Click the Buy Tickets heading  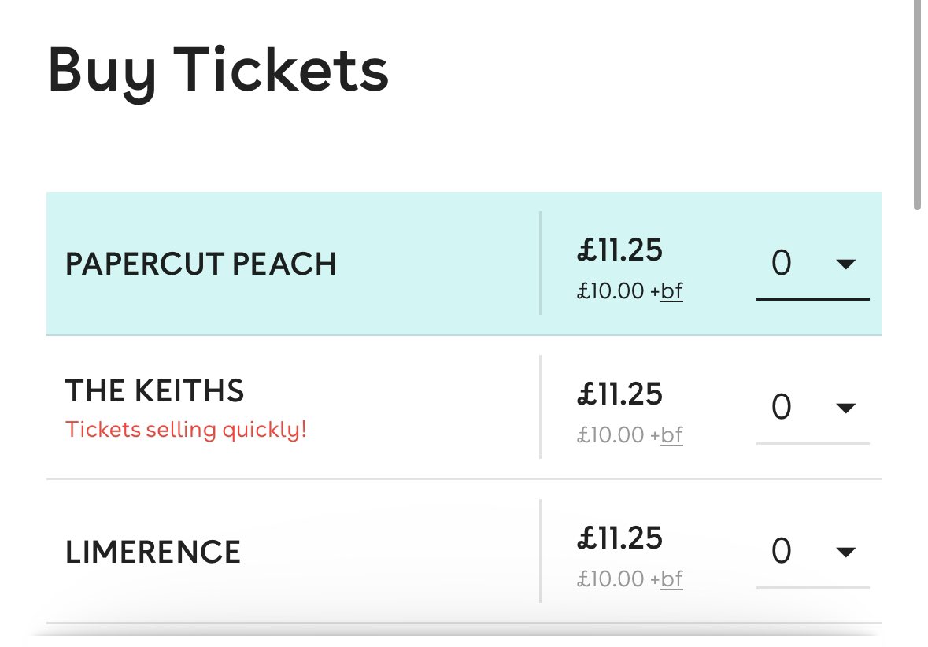click(218, 71)
